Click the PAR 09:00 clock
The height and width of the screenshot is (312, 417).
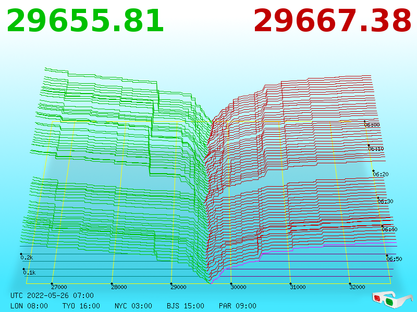(x=238, y=306)
